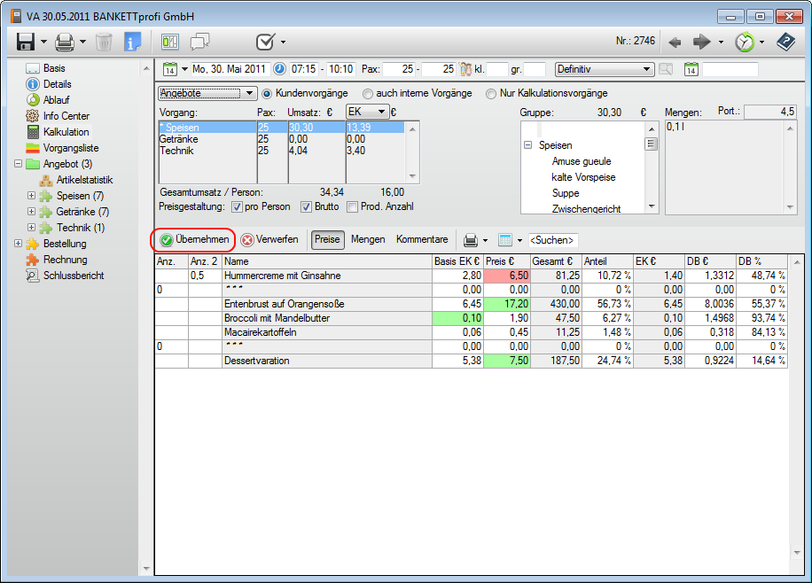812x583 pixels.
Task: Click the speech bubble comments icon
Action: 199,42
